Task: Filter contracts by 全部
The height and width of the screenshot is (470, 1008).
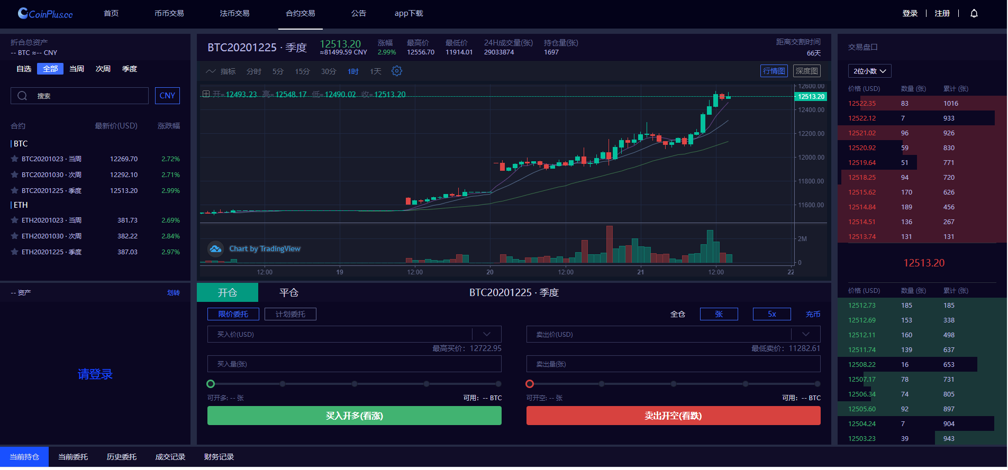Action: click(x=50, y=69)
